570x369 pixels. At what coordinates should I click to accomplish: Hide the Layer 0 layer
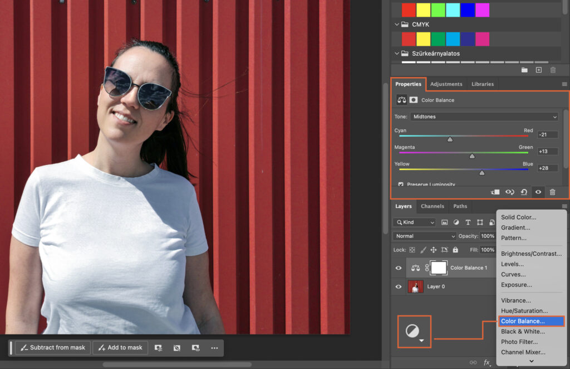point(397,287)
